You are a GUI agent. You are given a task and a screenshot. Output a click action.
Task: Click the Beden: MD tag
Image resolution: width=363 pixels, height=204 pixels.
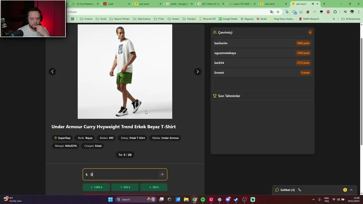click(107, 138)
